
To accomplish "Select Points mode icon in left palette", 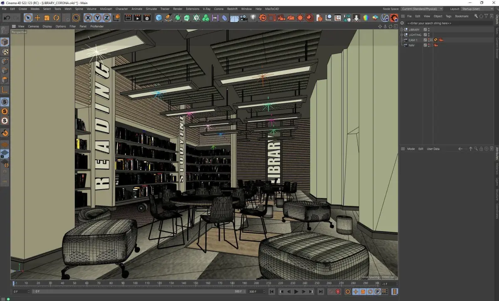I will [5, 62].
